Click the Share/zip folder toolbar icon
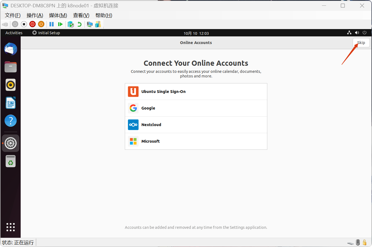This screenshot has height=247, width=372. (x=98, y=24)
